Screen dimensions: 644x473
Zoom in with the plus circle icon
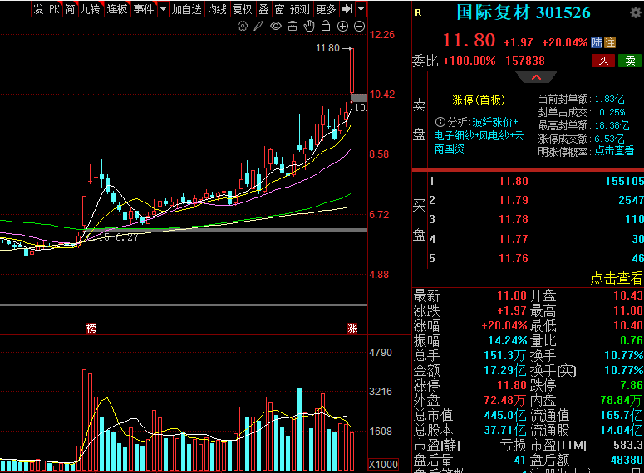pos(342,27)
